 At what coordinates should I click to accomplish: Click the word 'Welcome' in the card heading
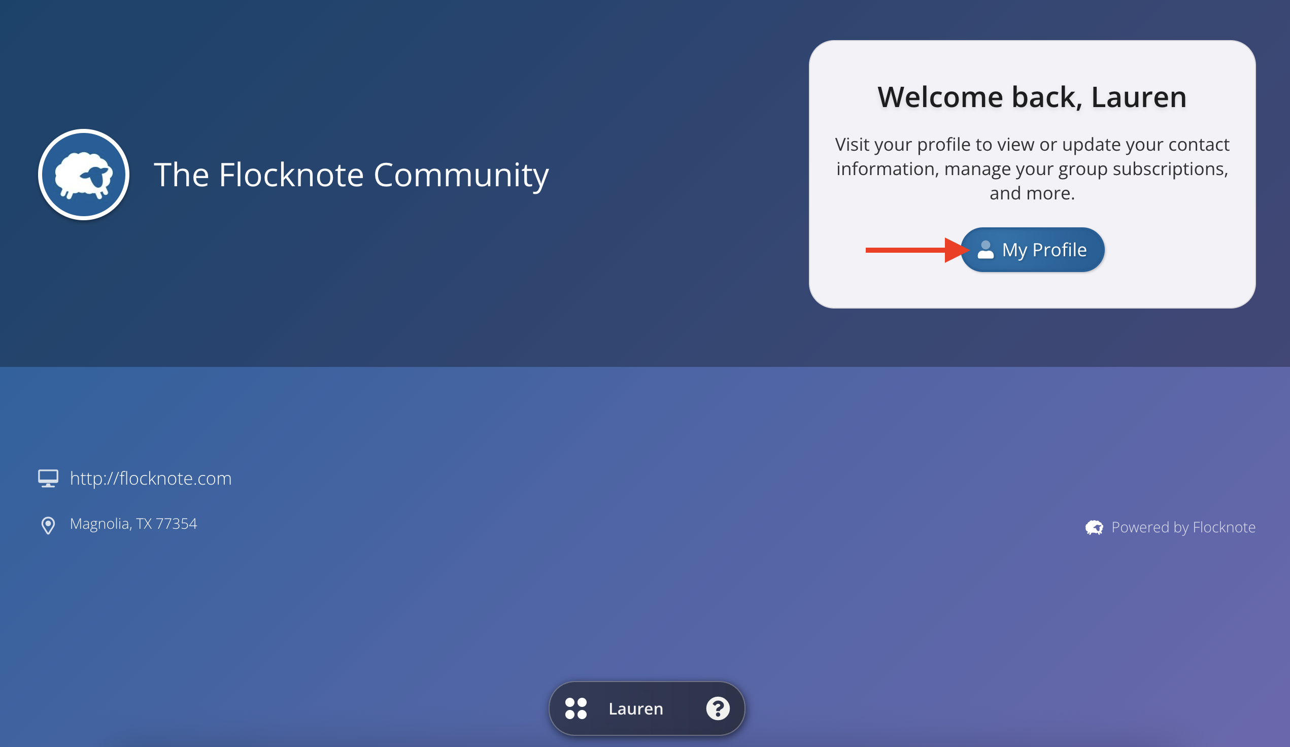(940, 97)
